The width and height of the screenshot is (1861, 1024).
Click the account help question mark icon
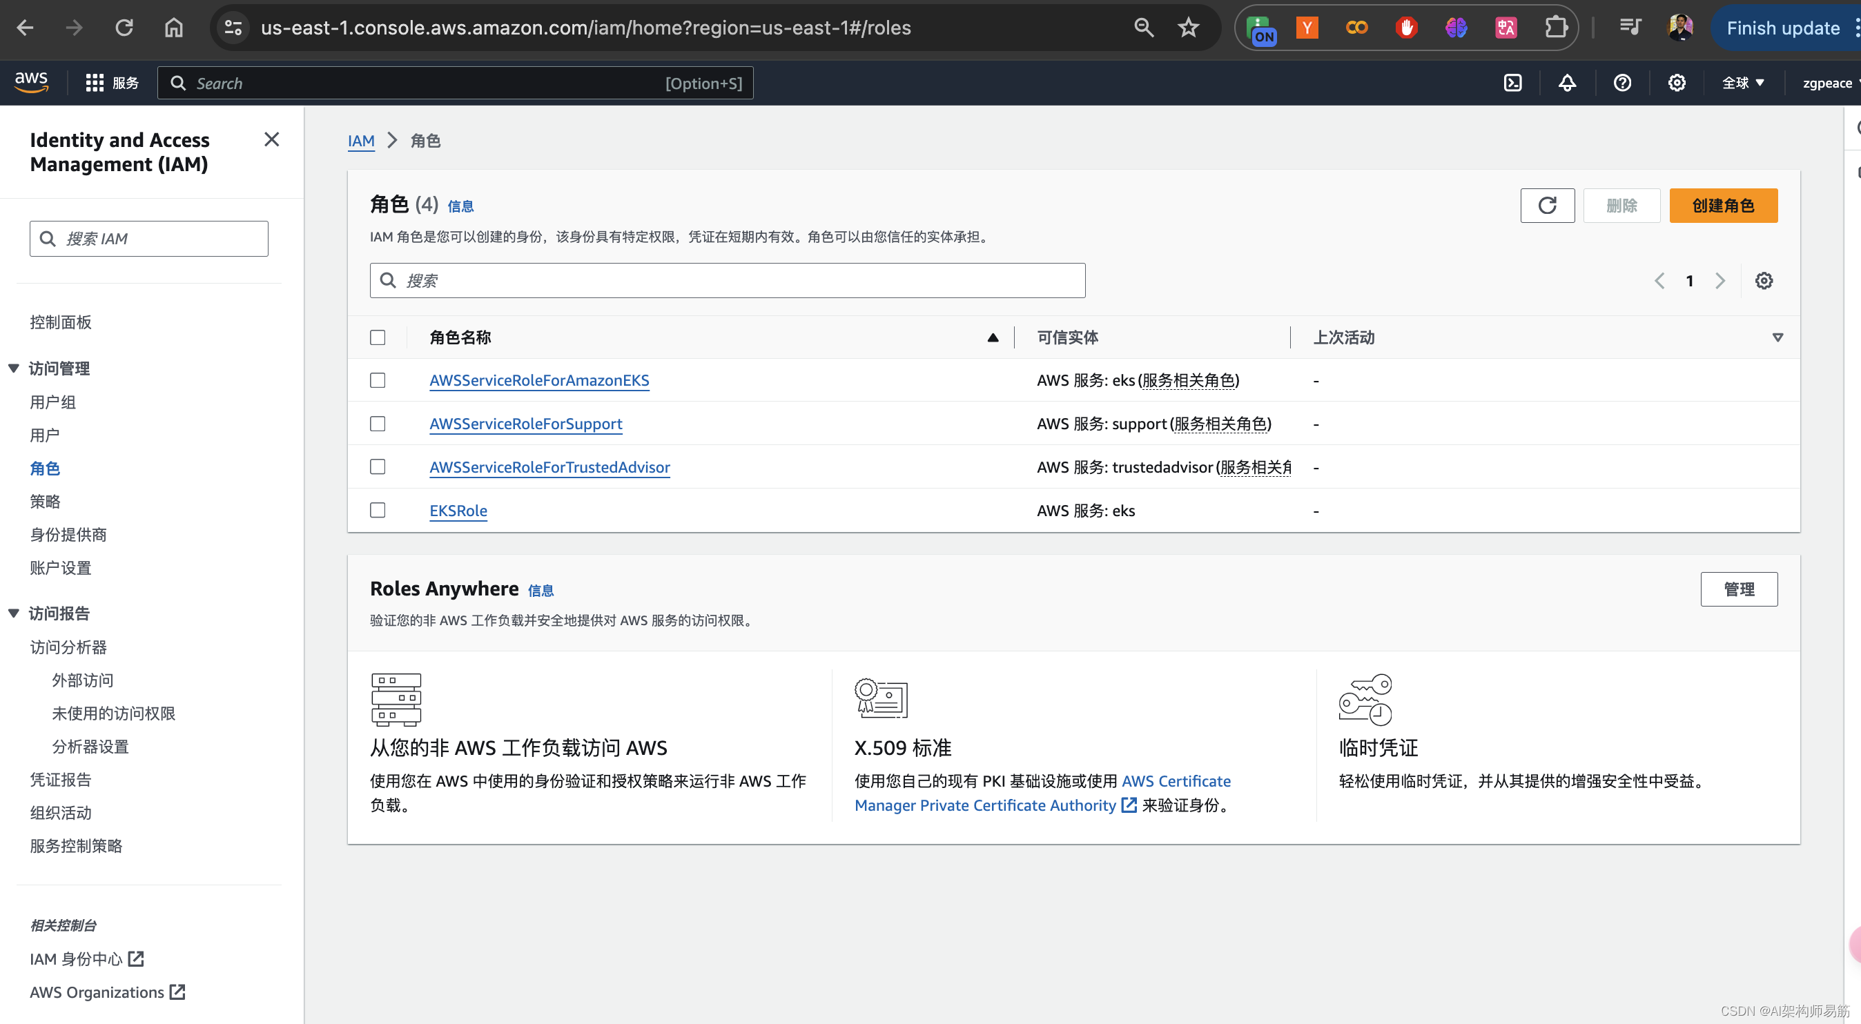point(1623,82)
